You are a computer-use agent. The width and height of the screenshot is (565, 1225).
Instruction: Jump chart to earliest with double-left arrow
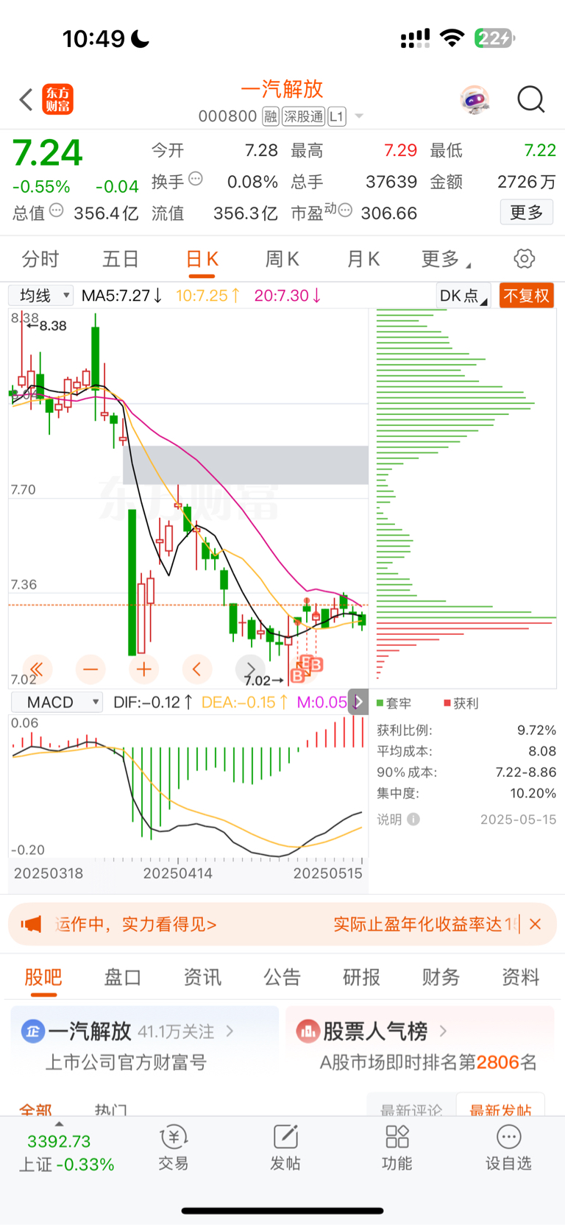coord(37,669)
